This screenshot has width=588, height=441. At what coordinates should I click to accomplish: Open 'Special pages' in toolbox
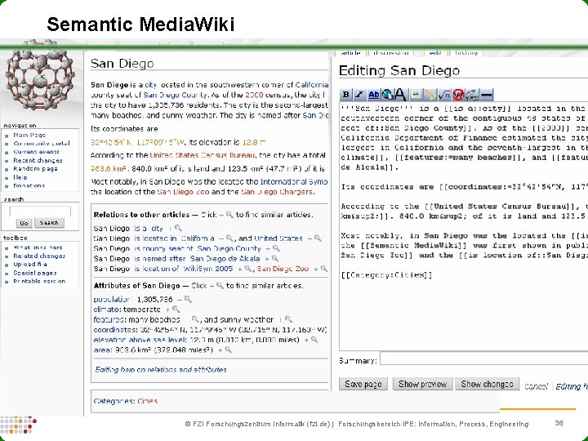coord(35,273)
